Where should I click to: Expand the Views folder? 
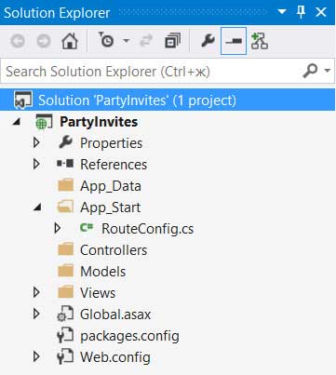click(36, 292)
